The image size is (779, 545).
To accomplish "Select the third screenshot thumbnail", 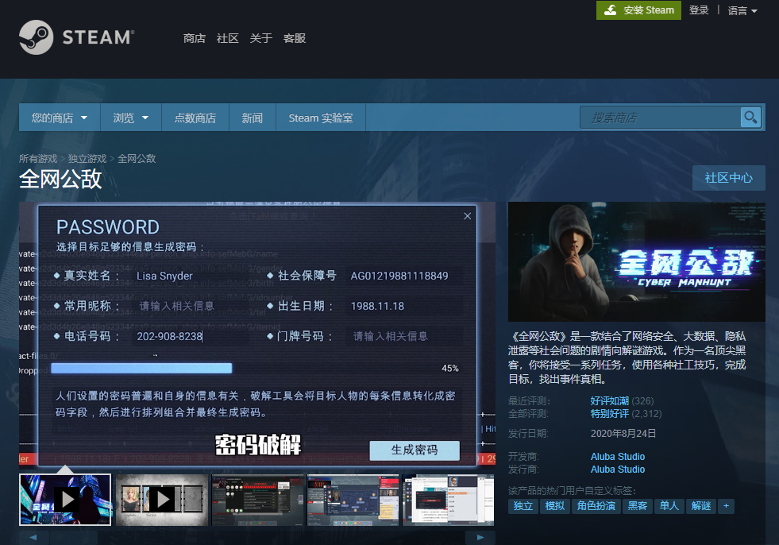I will (257, 499).
